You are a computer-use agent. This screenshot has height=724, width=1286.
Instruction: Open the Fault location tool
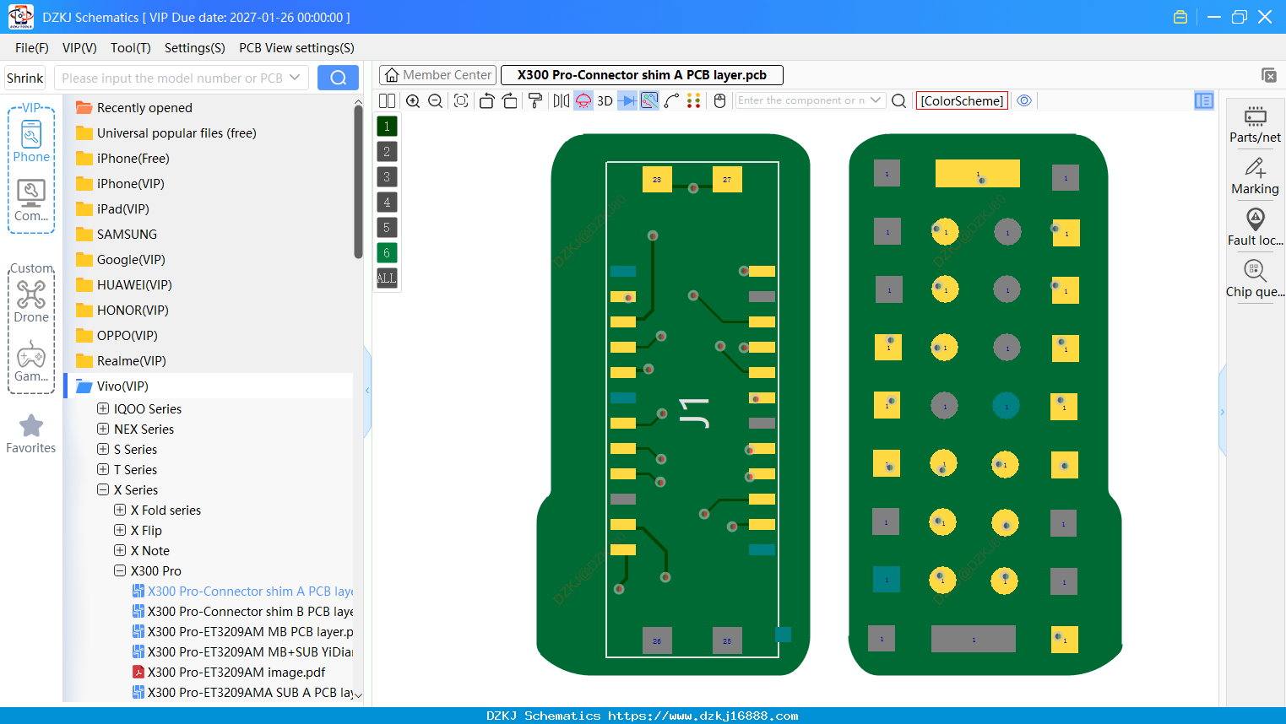[1255, 228]
